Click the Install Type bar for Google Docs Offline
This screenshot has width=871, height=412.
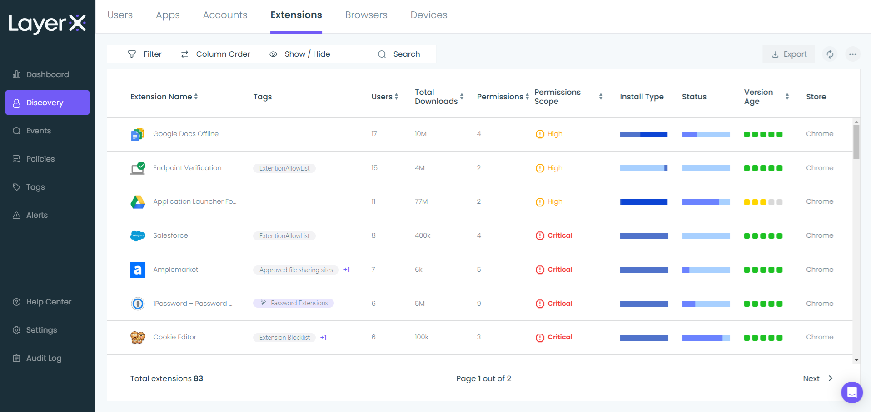point(644,134)
